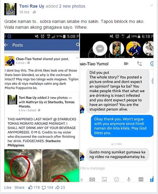Open conversation info icon
The width and height of the screenshot is (158, 194).
(x=152, y=64)
